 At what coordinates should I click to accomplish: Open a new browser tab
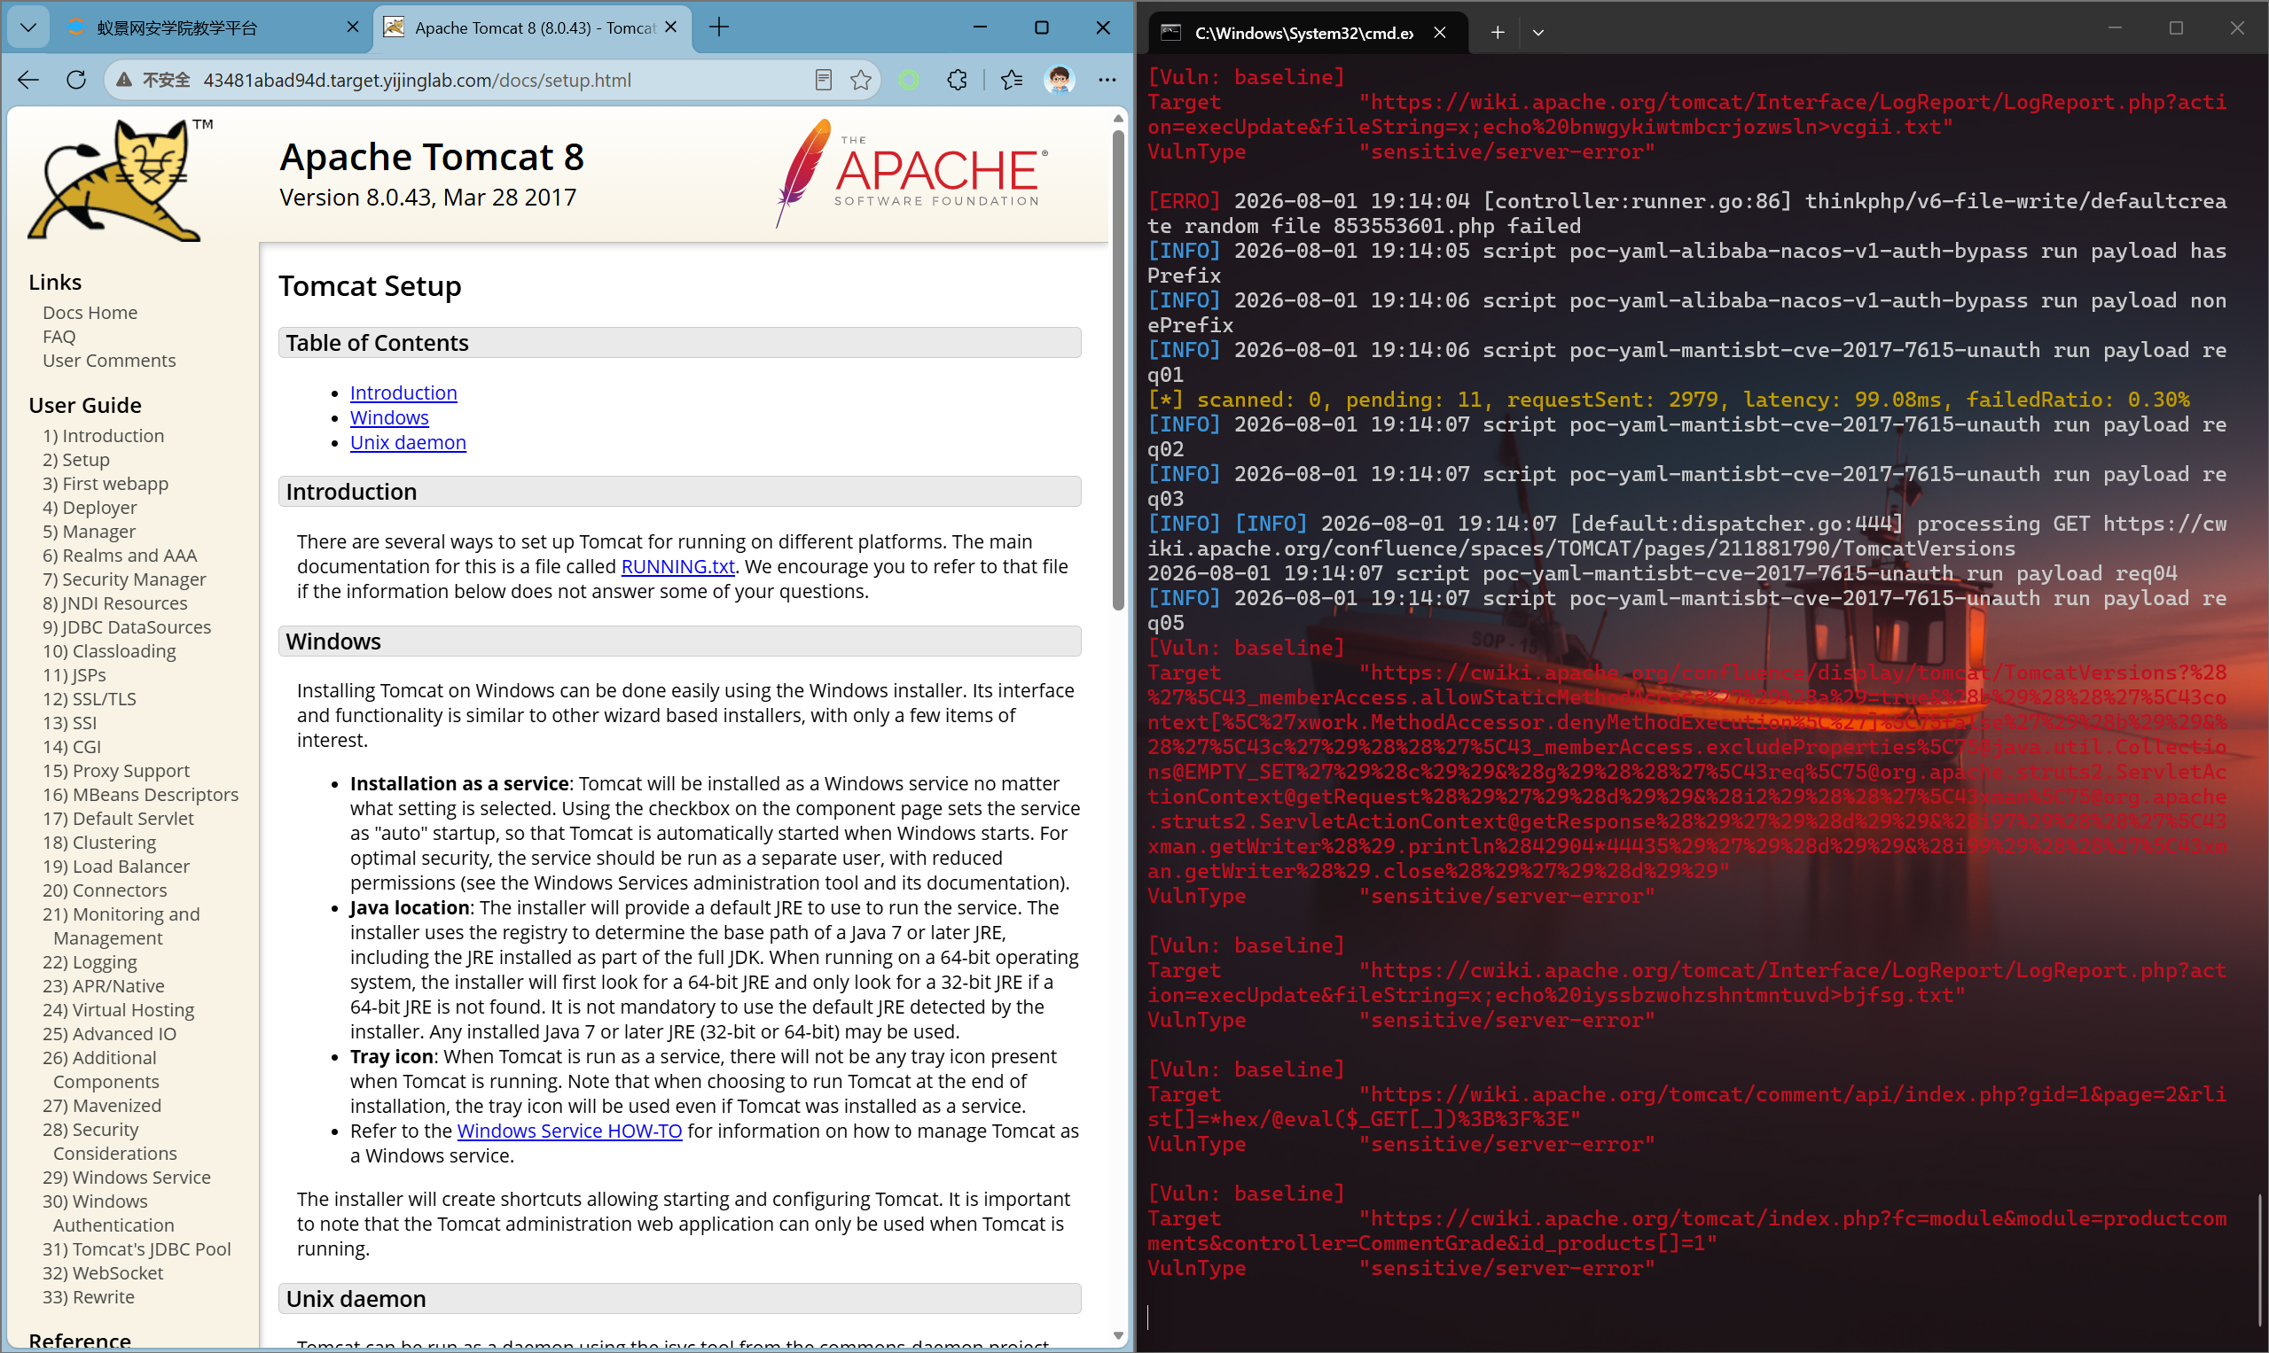coord(719,27)
